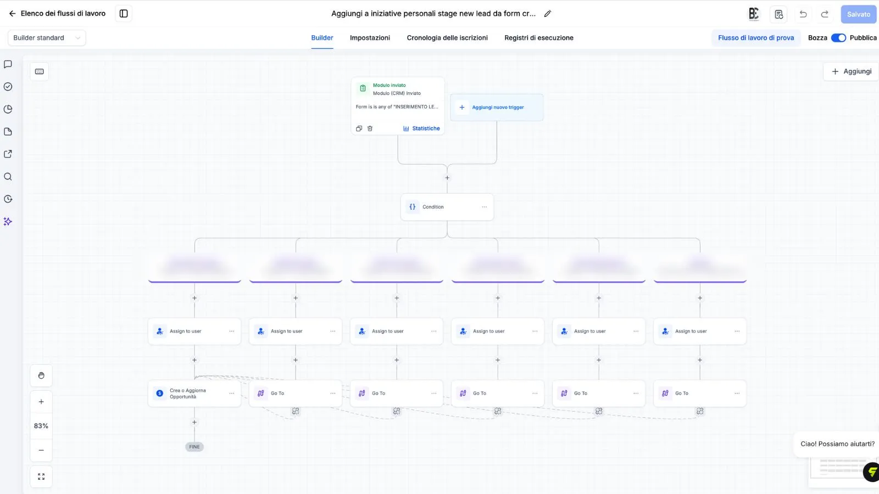
Task: Open the Registri di esecuzione tab
Action: pos(539,38)
